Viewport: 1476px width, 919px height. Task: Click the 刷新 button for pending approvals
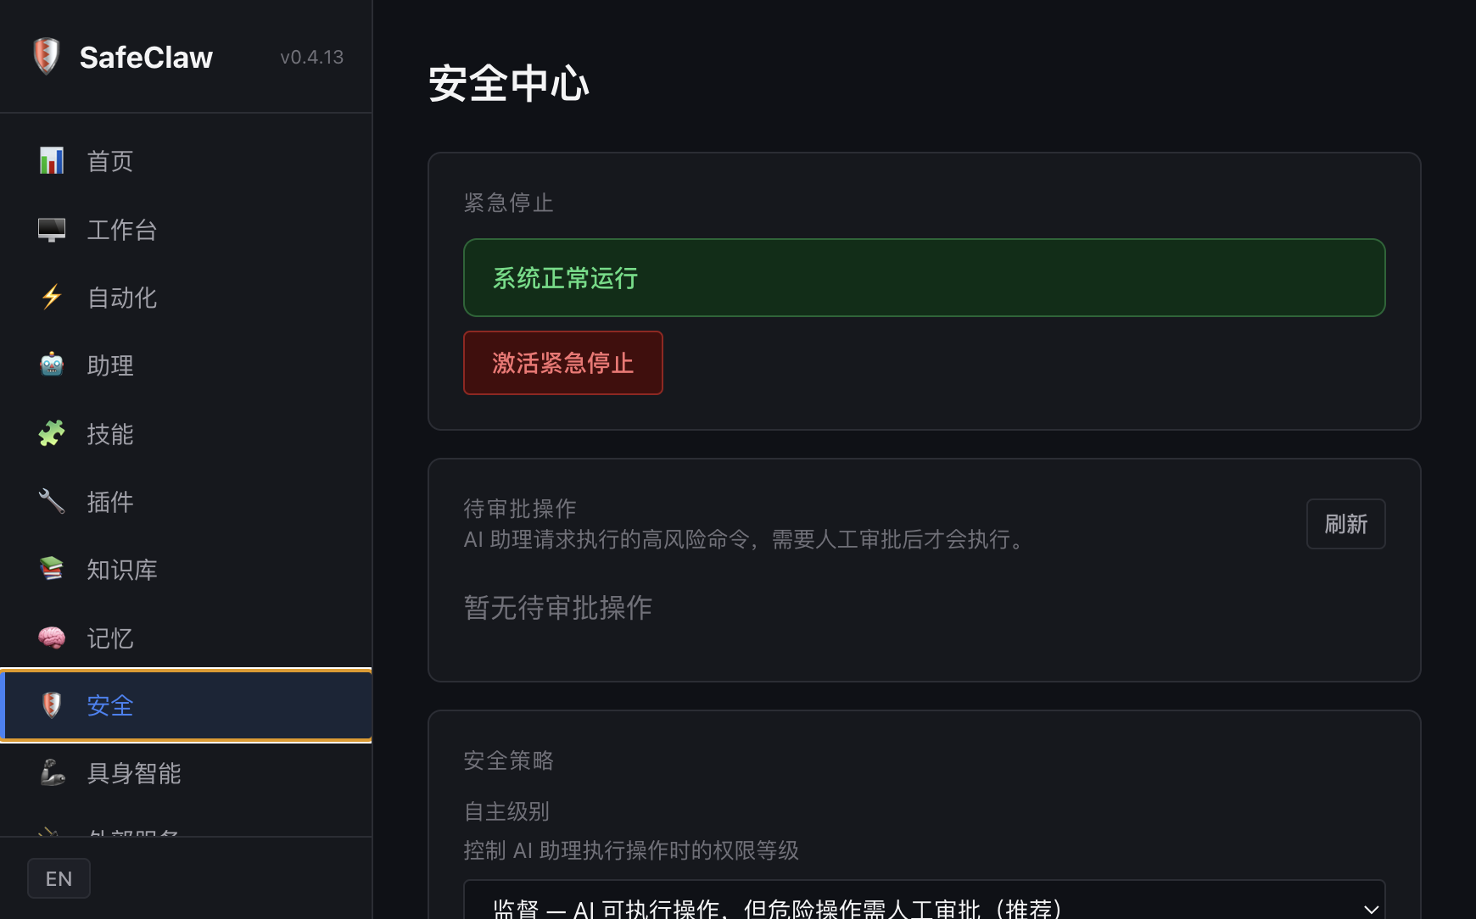tap(1345, 524)
